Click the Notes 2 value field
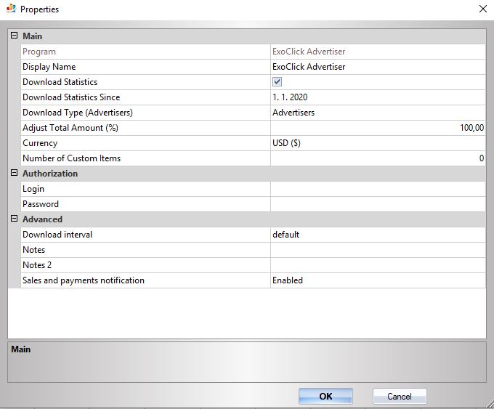 pyautogui.click(x=378, y=265)
